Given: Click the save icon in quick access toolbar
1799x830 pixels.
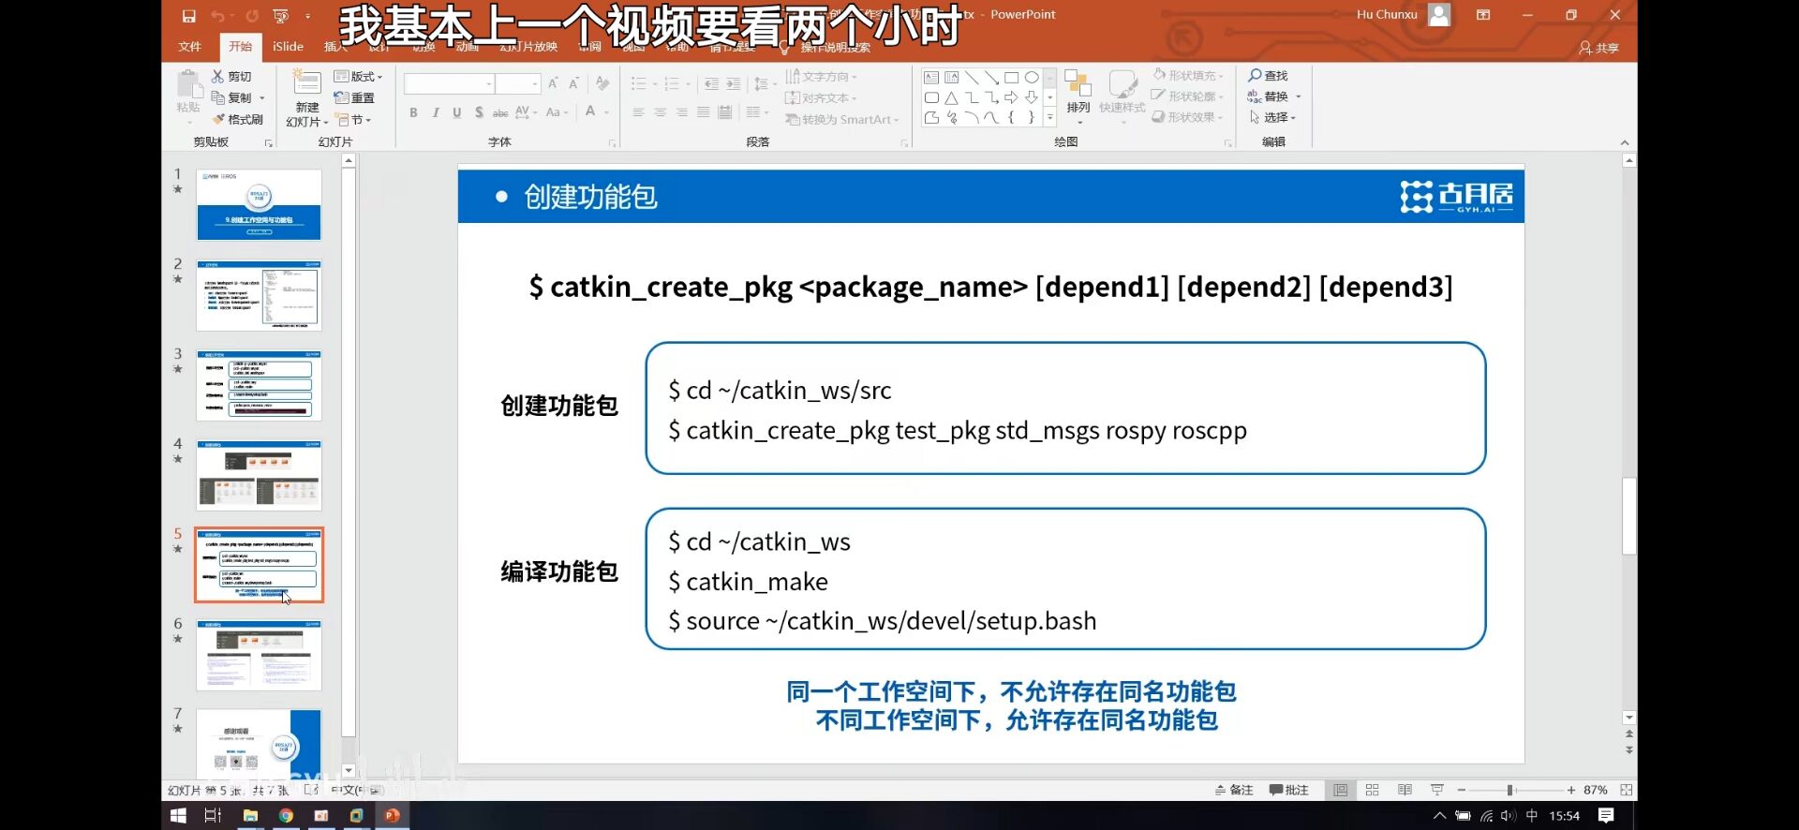Looking at the screenshot, I should pos(188,15).
